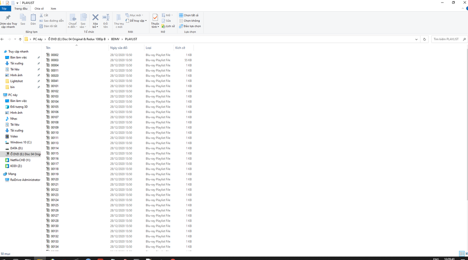The image size is (468, 260).
Task: Click the Sửa edit command
Action: coord(166,21)
